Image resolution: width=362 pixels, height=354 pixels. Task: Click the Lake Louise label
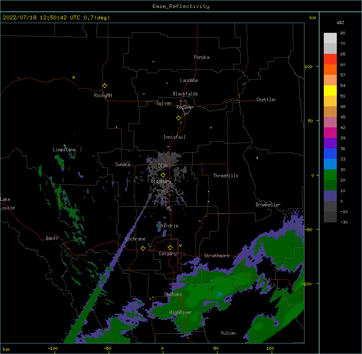(8, 203)
